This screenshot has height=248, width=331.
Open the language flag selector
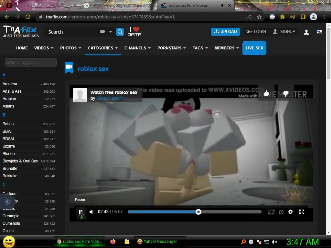click(319, 32)
